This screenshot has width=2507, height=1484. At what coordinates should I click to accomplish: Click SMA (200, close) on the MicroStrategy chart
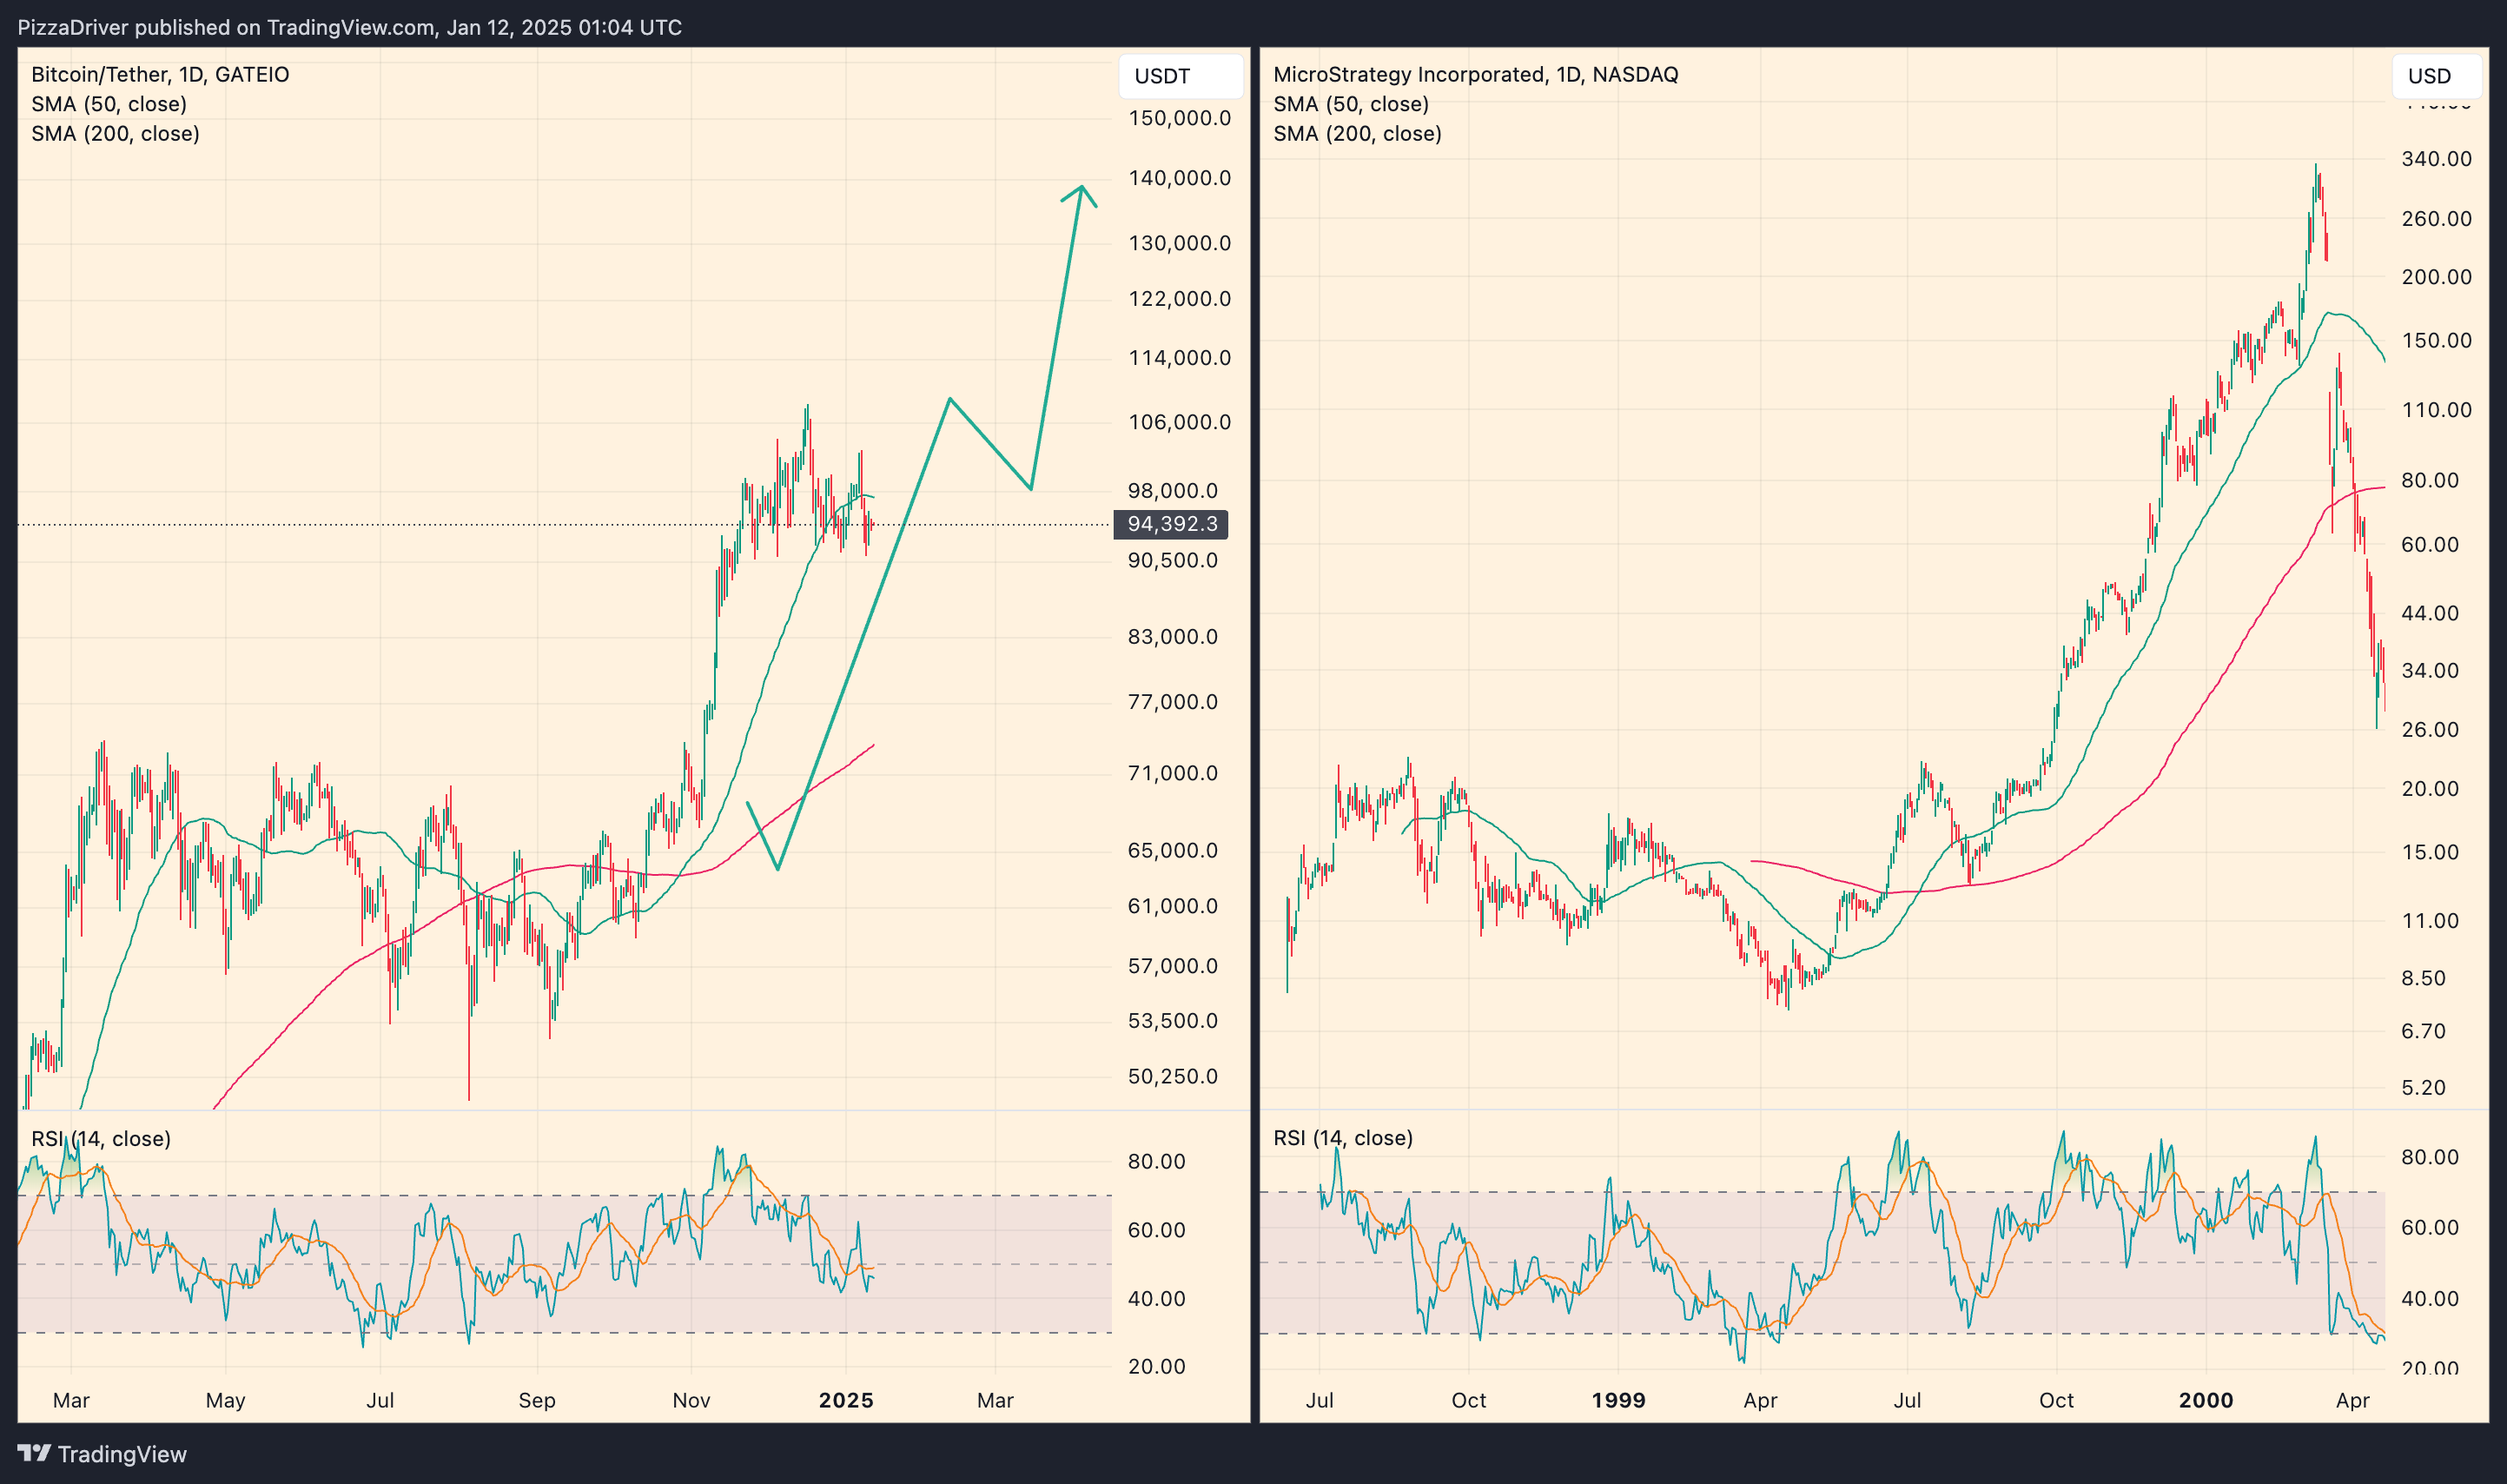pos(1357,133)
